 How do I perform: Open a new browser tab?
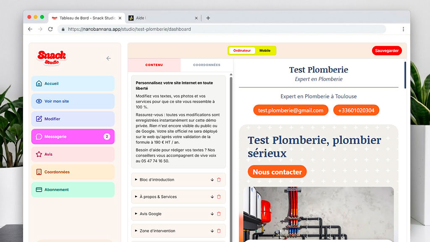[208, 18]
